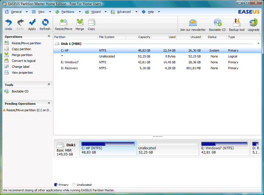The width and height of the screenshot is (264, 195).
Task: Launch the Backup tool icon
Action: pyautogui.click(x=236, y=23)
